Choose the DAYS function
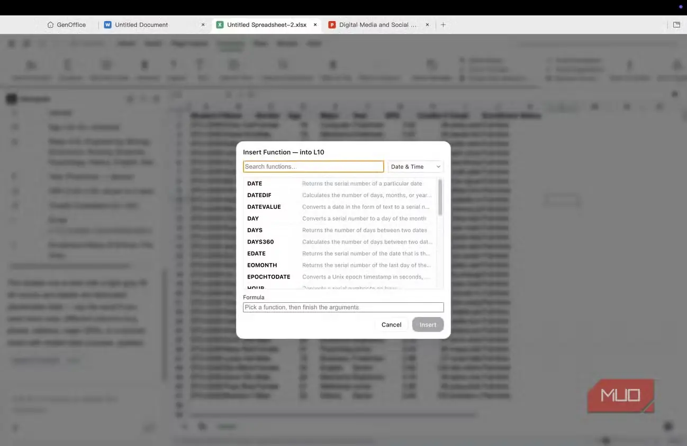The width and height of the screenshot is (687, 446). pos(340,230)
